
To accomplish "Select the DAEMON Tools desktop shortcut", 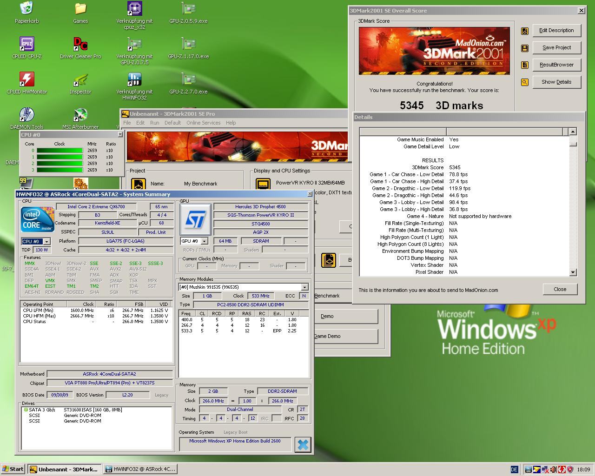I will coord(26,119).
